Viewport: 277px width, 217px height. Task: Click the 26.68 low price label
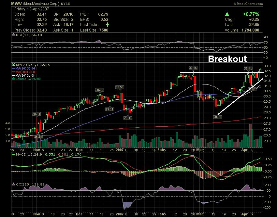point(38,137)
